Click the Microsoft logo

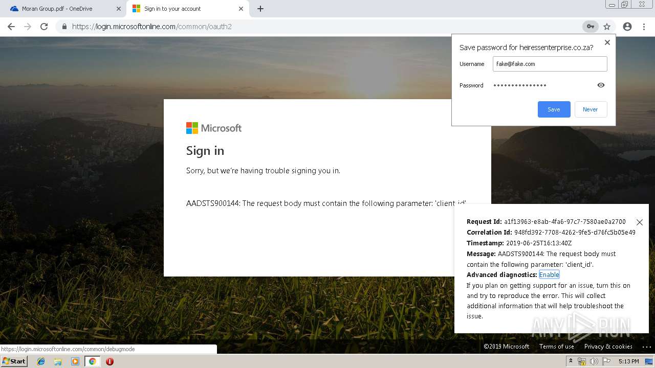click(214, 128)
